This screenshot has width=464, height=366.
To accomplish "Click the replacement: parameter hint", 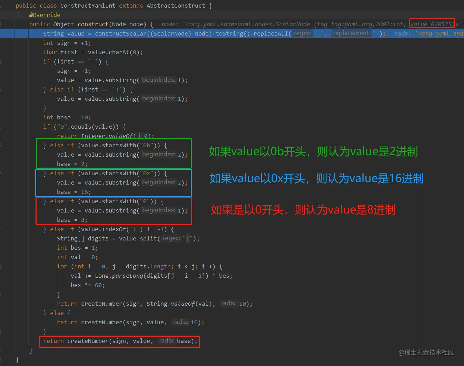I will (x=351, y=33).
